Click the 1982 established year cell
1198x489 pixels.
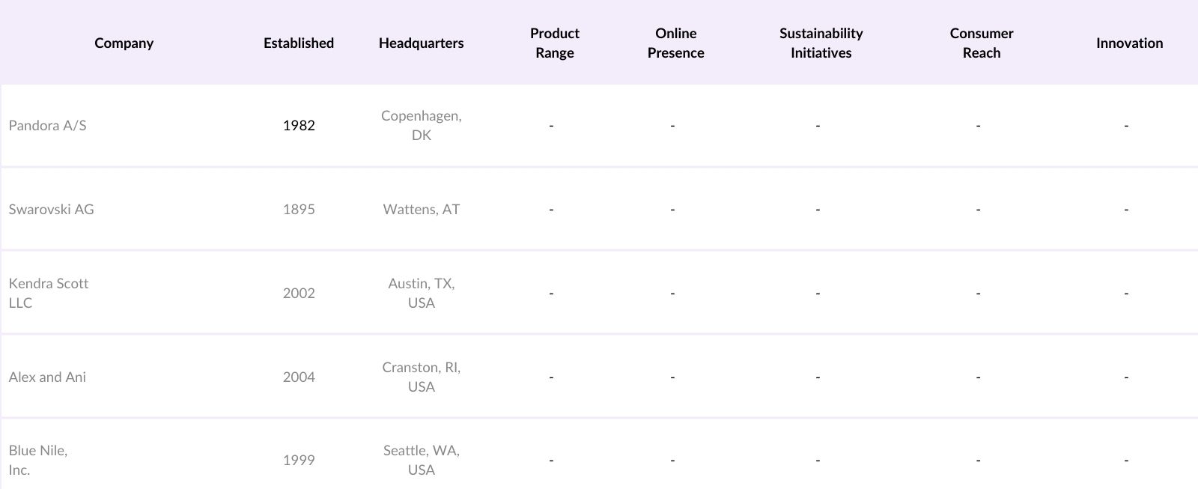(299, 126)
